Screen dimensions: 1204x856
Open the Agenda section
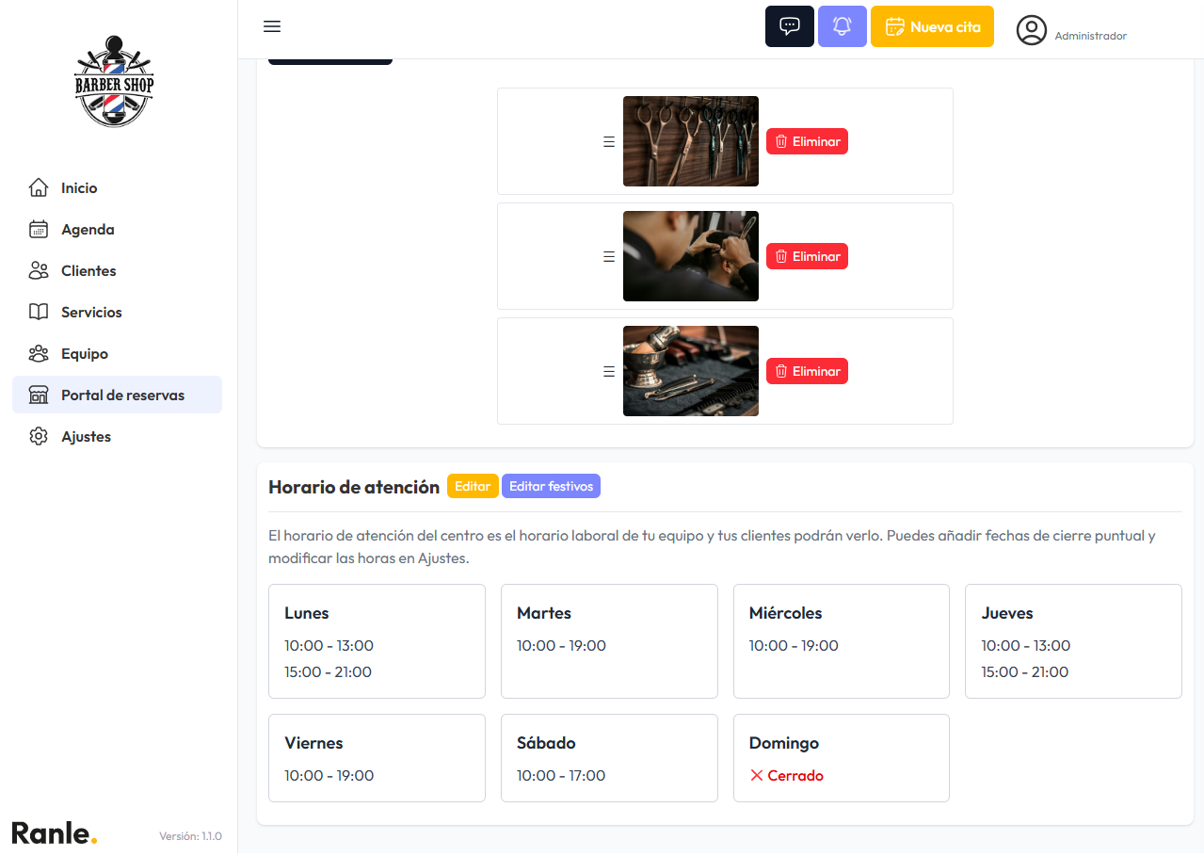(88, 230)
